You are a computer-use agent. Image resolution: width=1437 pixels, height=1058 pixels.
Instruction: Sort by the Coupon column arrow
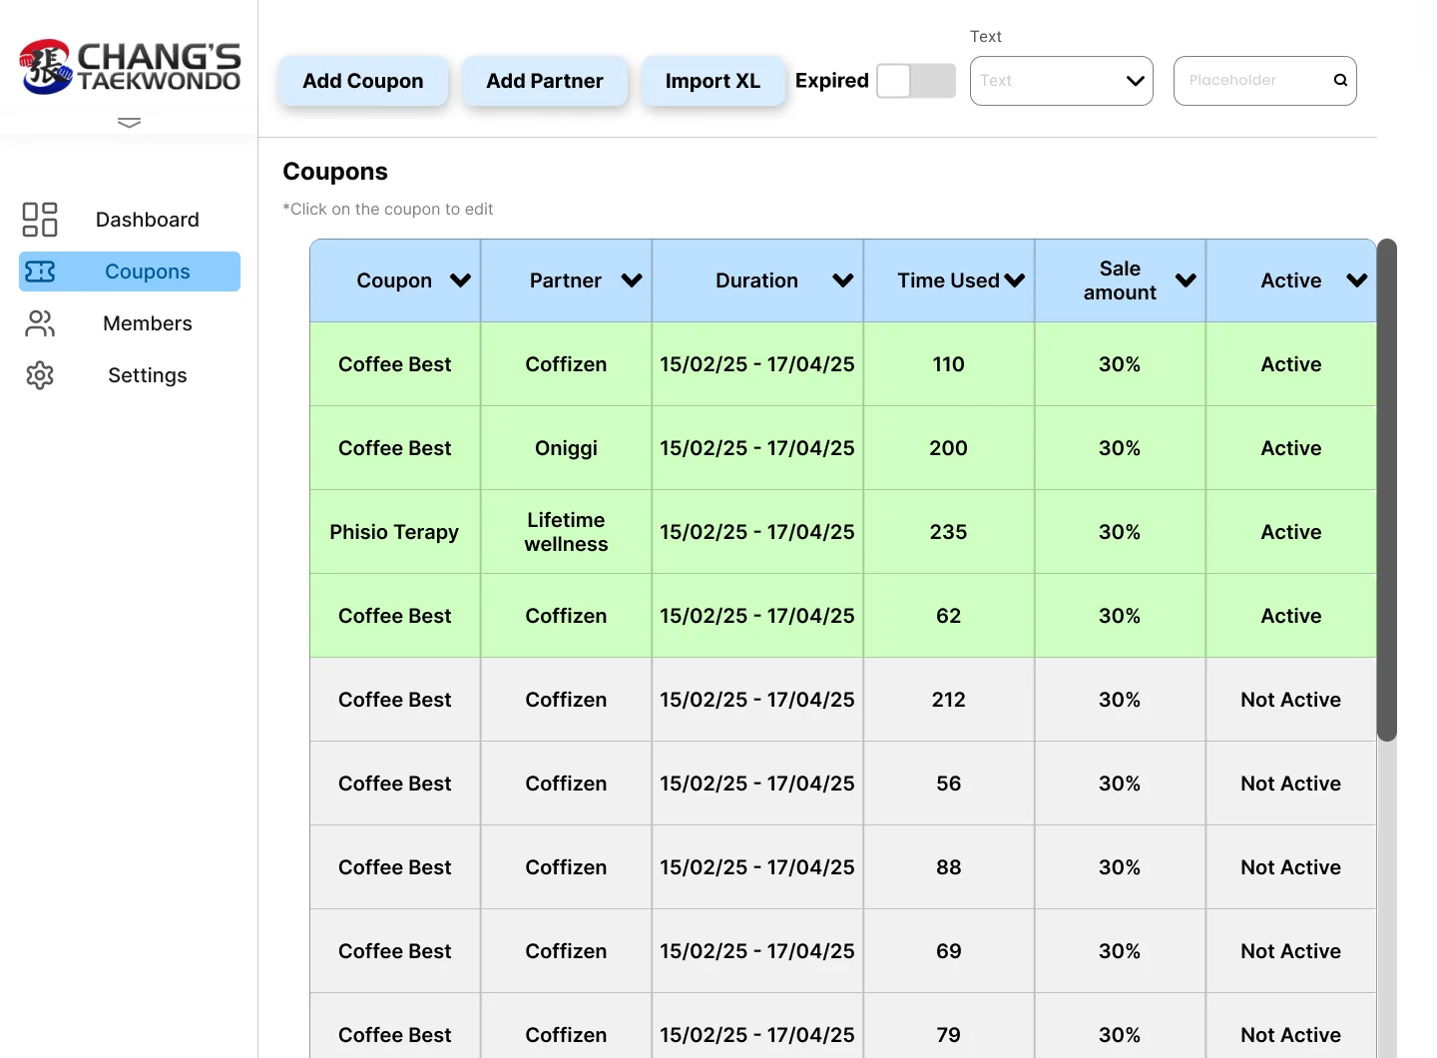coord(460,280)
